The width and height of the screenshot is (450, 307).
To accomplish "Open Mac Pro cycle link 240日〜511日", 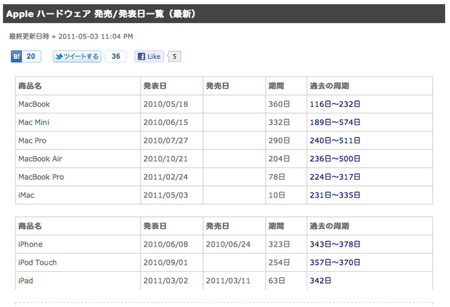I will (335, 141).
